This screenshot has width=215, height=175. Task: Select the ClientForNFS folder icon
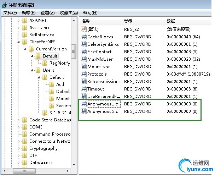pos(25,42)
